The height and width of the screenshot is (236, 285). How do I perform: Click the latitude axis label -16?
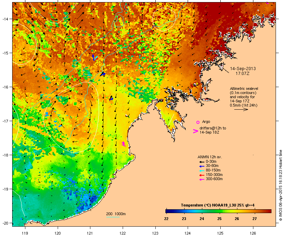(5, 87)
